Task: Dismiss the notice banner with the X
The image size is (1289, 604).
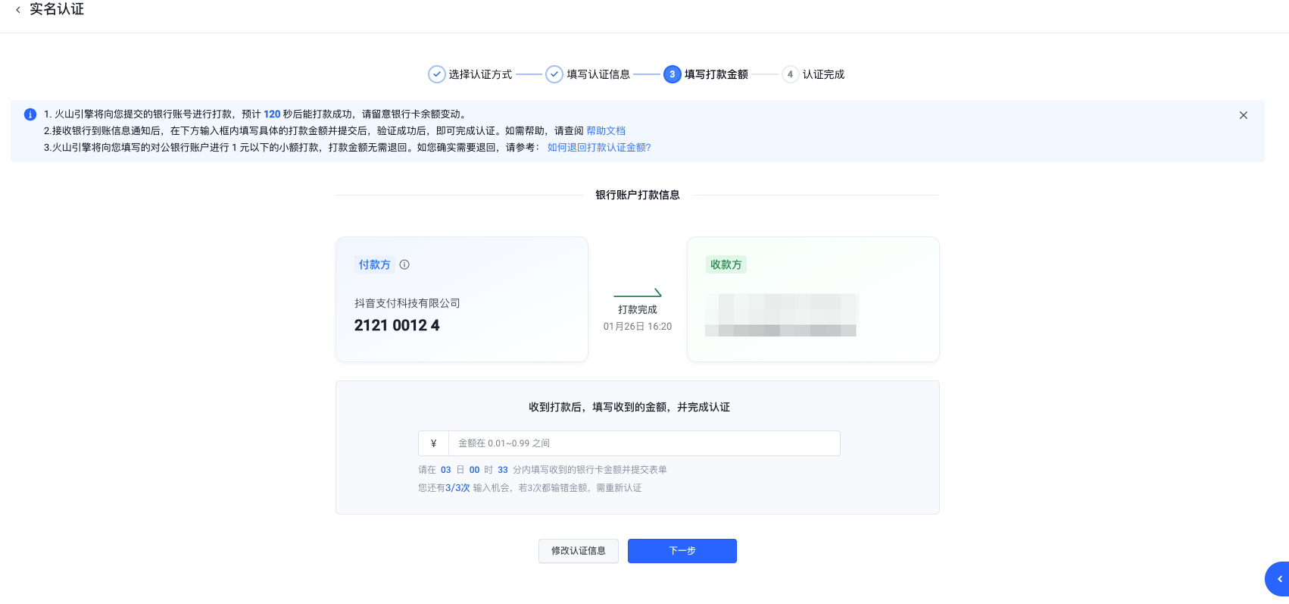Action: tap(1243, 115)
